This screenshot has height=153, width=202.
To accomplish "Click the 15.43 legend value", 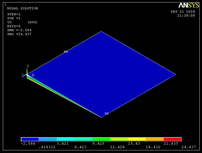I will 134,143.
